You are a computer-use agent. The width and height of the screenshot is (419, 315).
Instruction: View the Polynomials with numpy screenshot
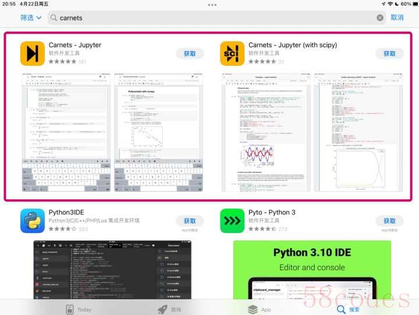tap(158, 132)
